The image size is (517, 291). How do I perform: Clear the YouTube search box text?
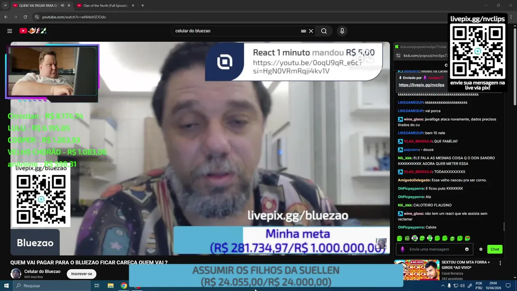click(x=311, y=31)
